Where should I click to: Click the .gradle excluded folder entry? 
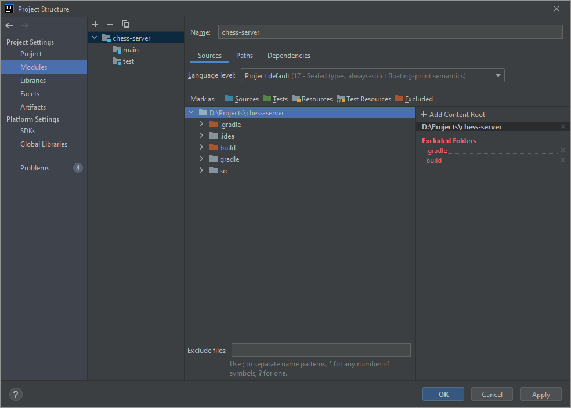tap(436, 151)
